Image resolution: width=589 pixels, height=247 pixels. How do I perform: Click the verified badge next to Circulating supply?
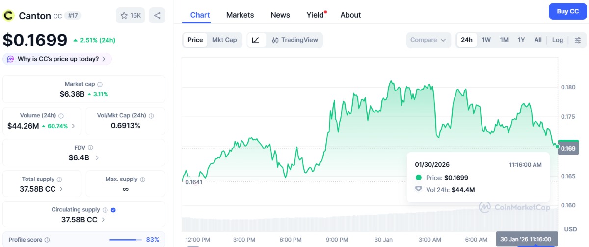113,210
